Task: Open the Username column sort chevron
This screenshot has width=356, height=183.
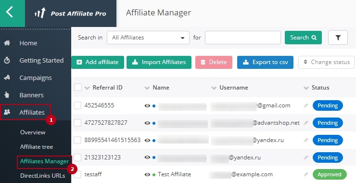Action: tap(214, 88)
